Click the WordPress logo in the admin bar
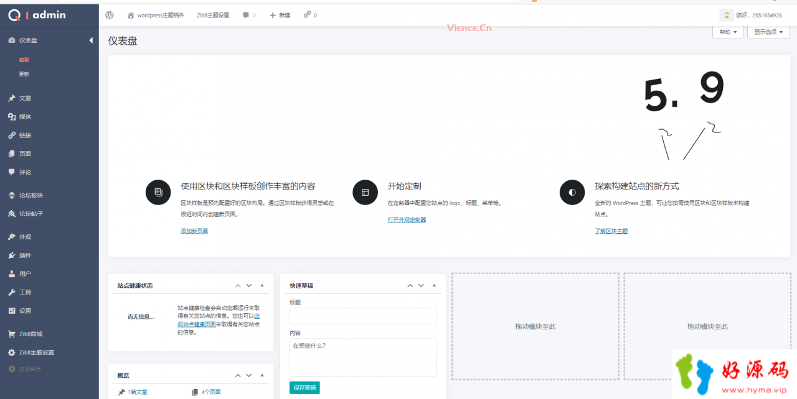The image size is (797, 399). (110, 15)
